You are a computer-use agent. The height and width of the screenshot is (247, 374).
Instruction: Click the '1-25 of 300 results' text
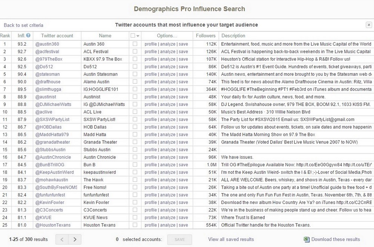click(x=28, y=240)
